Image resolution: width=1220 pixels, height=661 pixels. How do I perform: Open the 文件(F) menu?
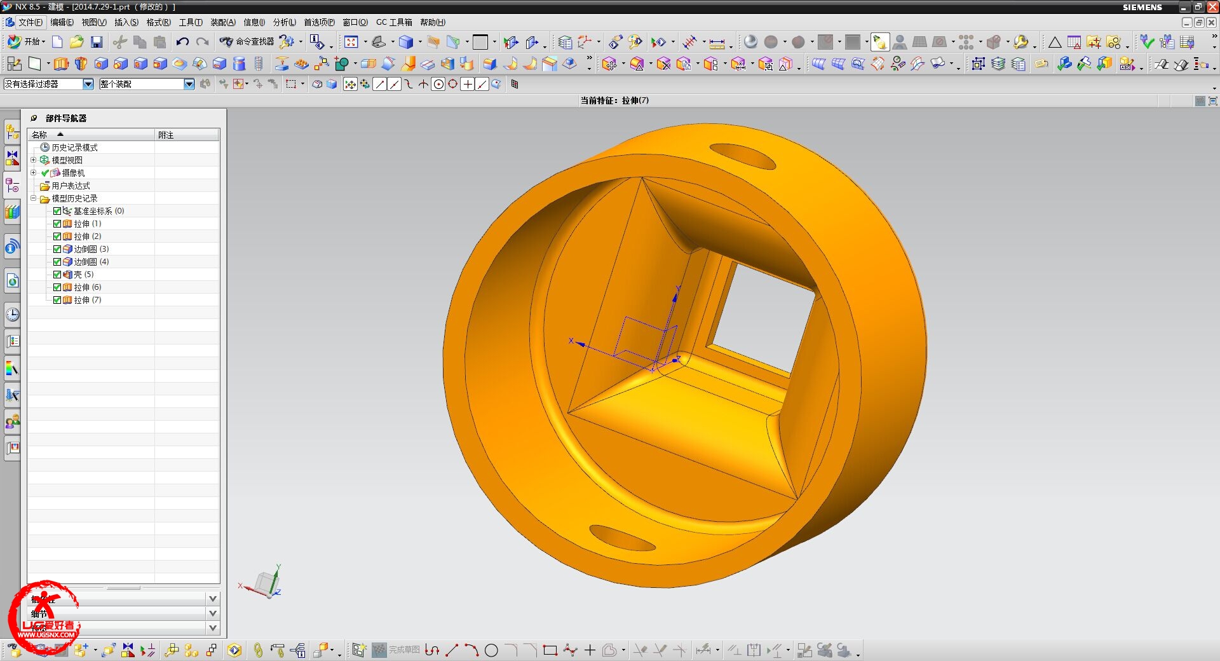click(x=30, y=22)
